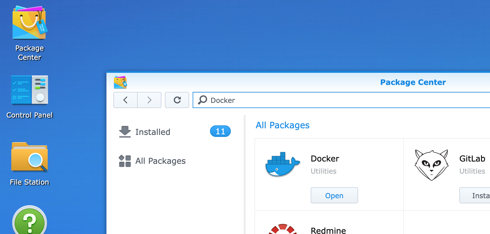Focus the search field containing Docker
The image size is (490, 234).
(x=341, y=100)
